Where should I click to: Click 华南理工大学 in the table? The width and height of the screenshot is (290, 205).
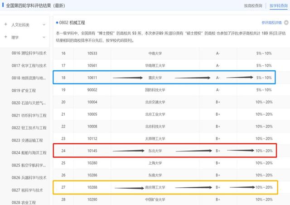(x=155, y=66)
